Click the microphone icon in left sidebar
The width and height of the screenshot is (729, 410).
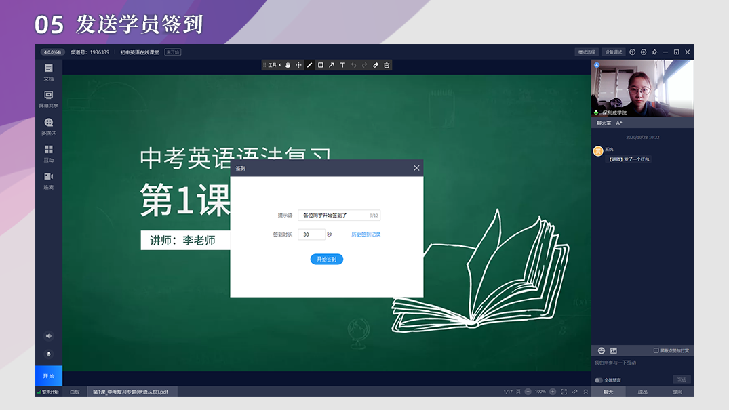pyautogui.click(x=48, y=354)
